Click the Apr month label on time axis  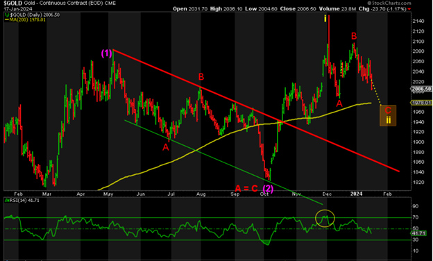pos(80,194)
